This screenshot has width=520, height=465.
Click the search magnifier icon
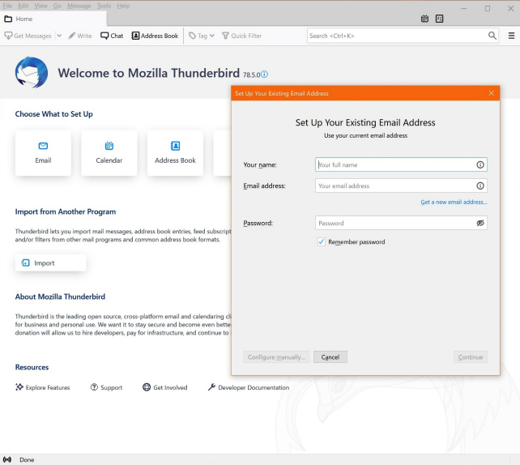(x=492, y=36)
